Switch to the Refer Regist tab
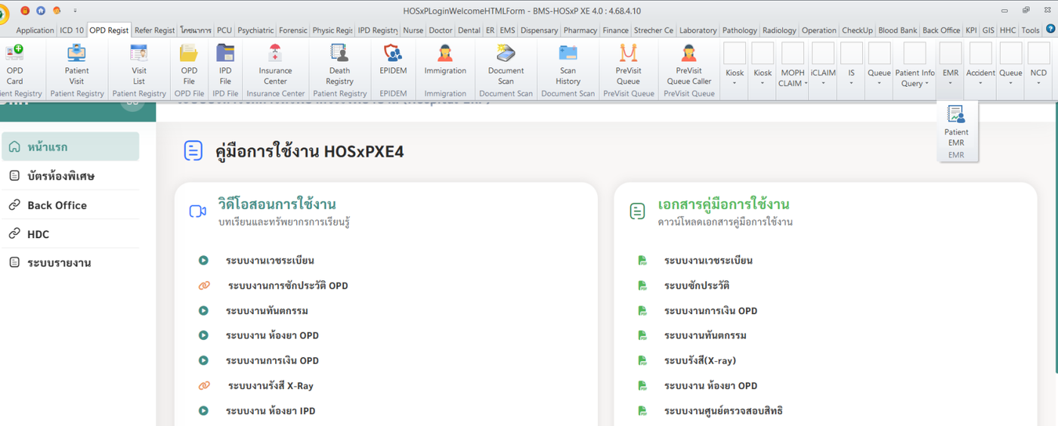Screen dimensions: 1058x426 click(x=155, y=30)
